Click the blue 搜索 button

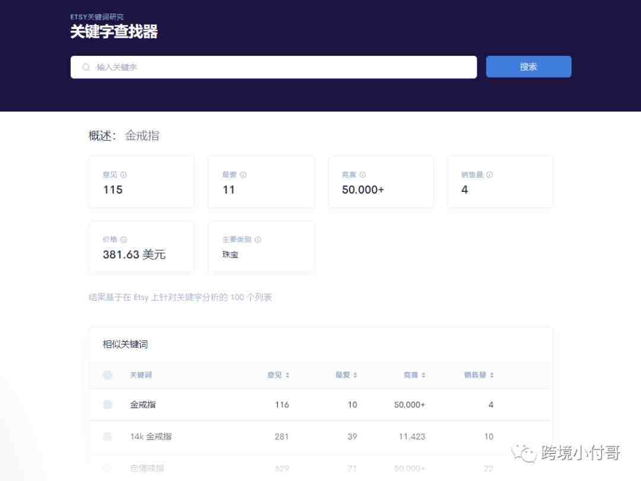(x=529, y=67)
